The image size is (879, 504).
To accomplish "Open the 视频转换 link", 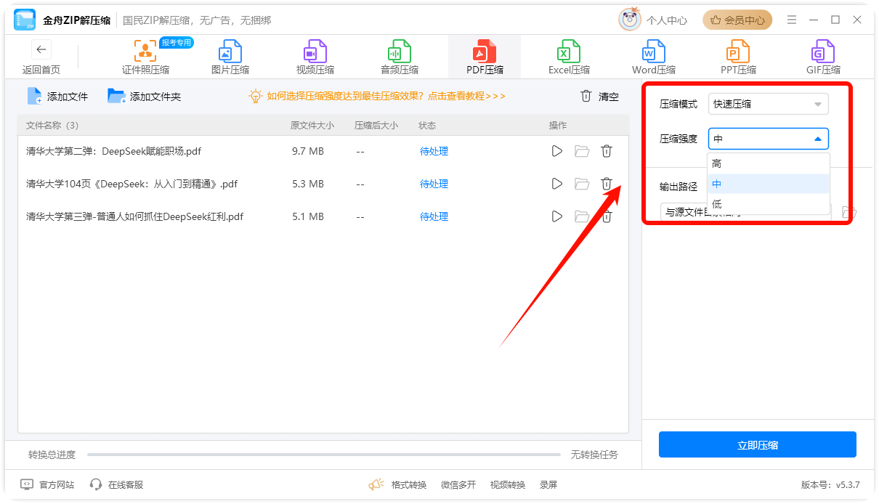I will (508, 484).
